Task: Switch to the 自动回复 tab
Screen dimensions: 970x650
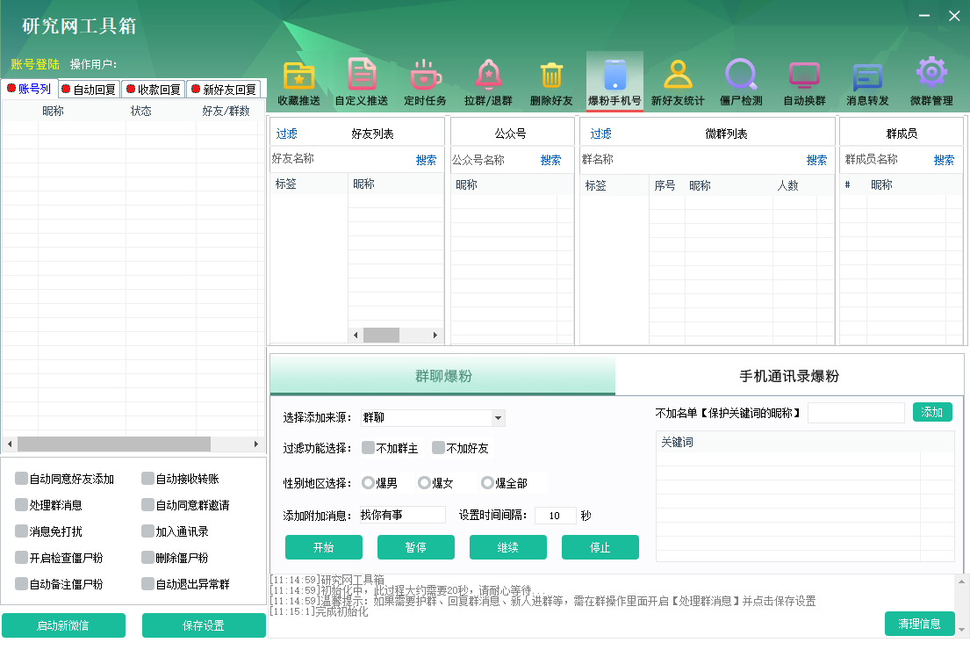Action: [x=89, y=89]
